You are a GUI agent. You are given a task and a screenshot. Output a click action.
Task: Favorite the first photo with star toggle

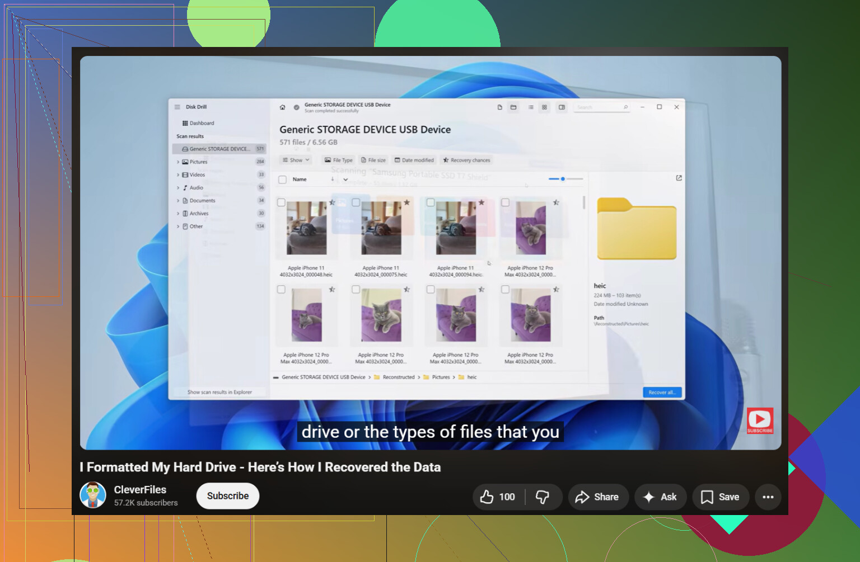[332, 202]
